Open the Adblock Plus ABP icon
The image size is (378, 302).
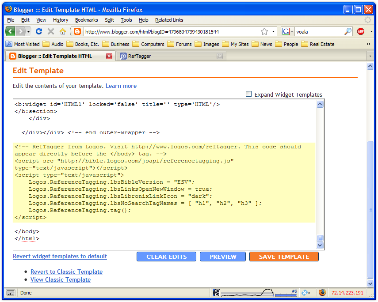tap(361, 31)
